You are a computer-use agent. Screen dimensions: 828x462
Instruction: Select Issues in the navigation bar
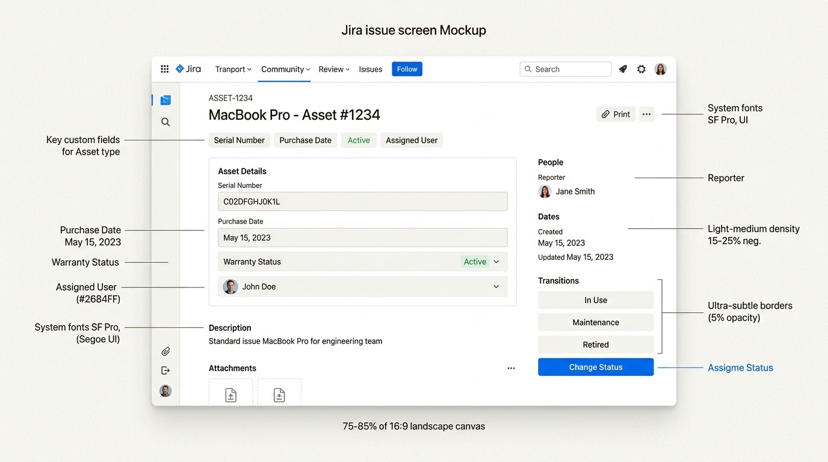click(370, 69)
